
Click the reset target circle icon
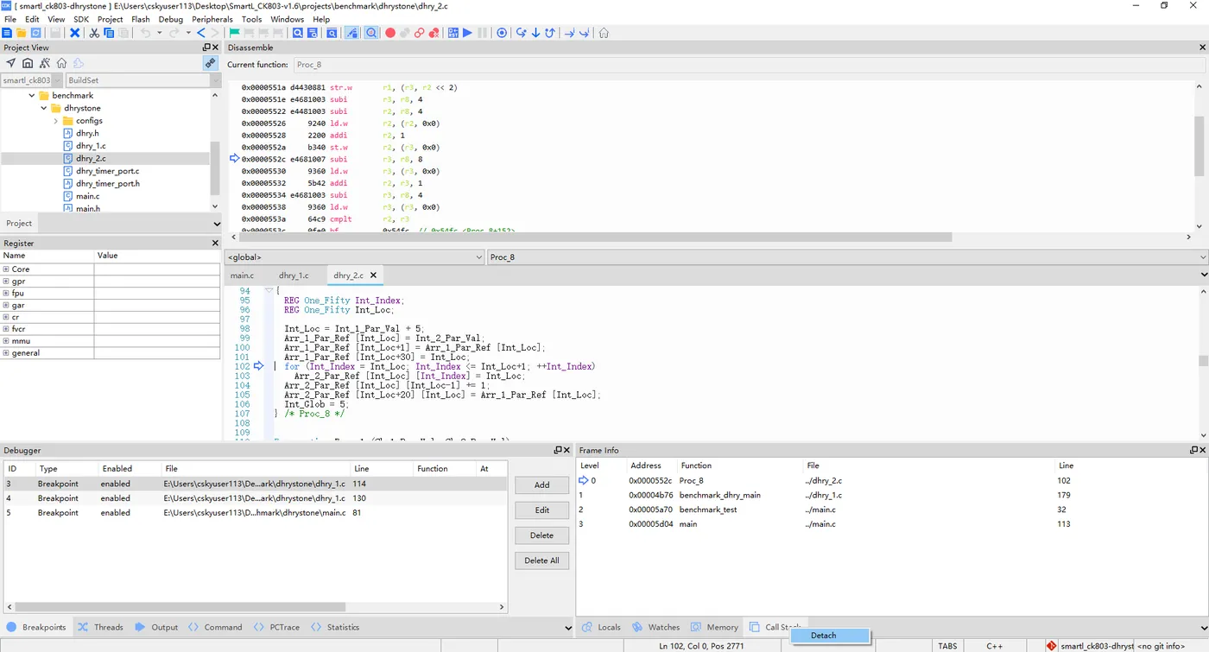tap(501, 33)
